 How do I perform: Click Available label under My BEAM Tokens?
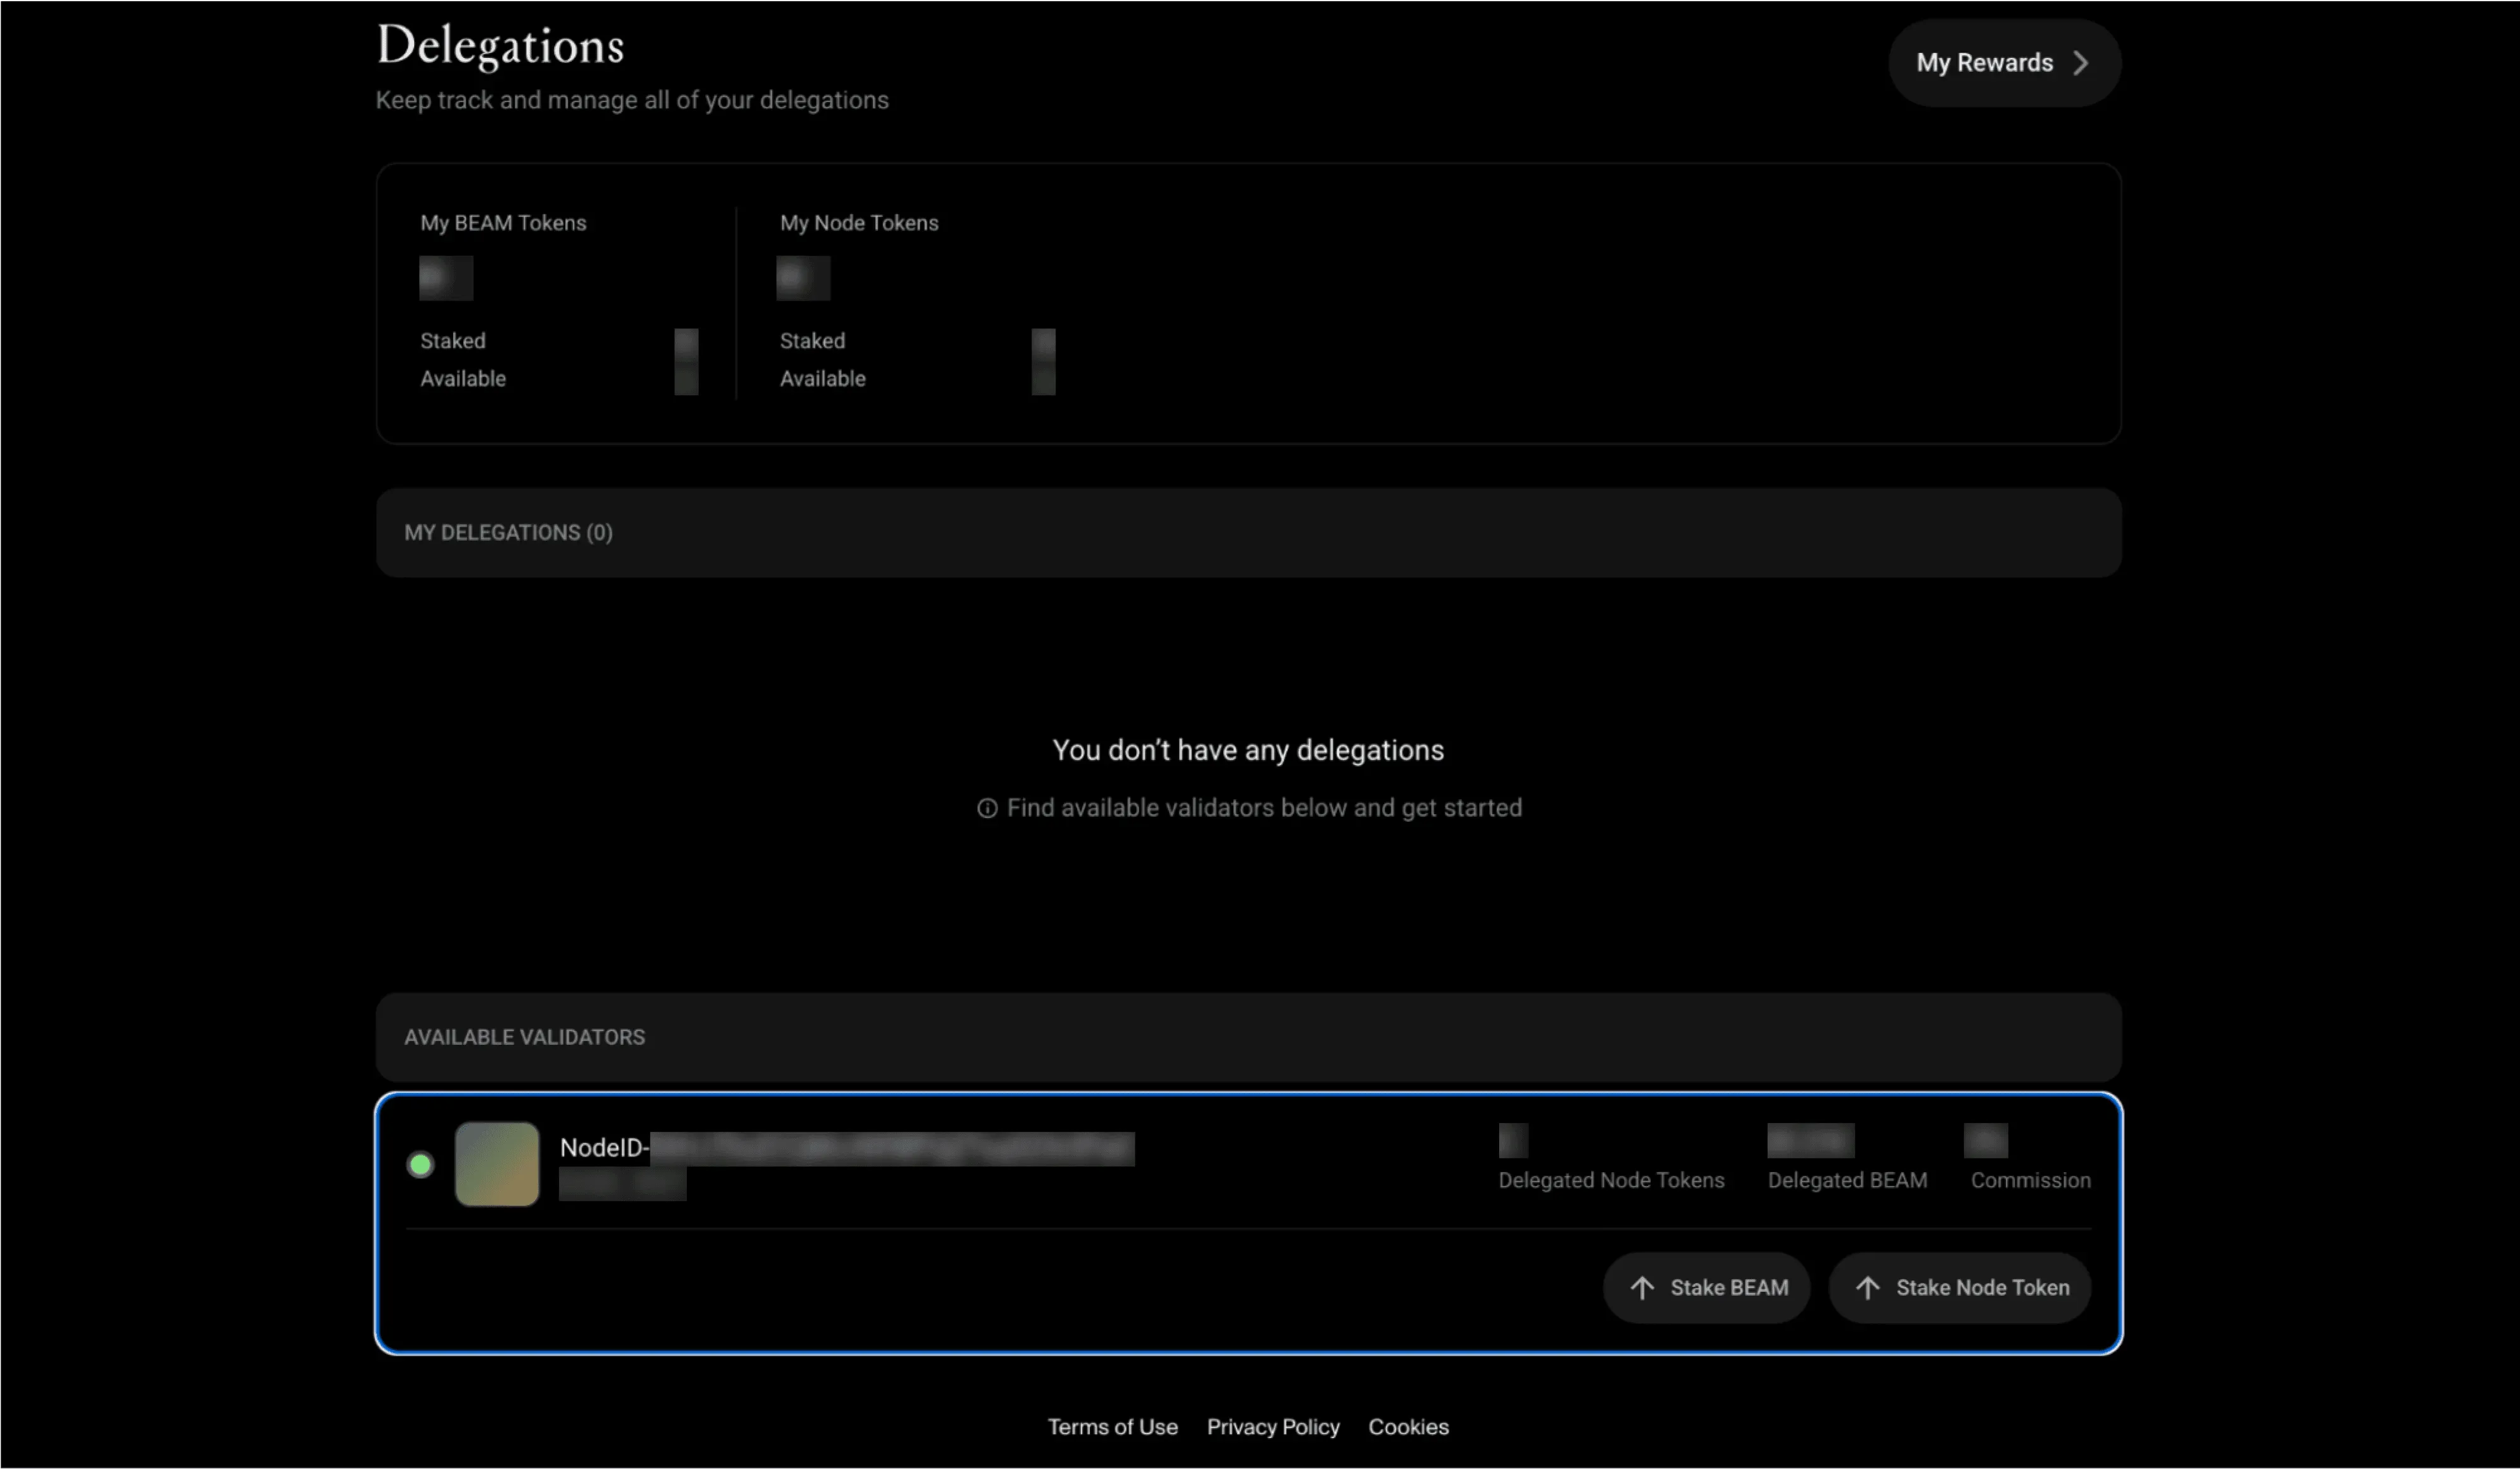[x=463, y=379]
